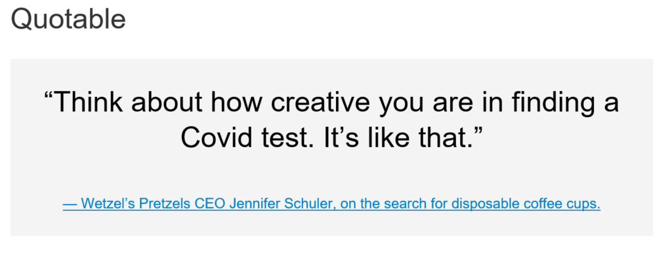Click the "Quotable" section heading

pyautogui.click(x=68, y=19)
